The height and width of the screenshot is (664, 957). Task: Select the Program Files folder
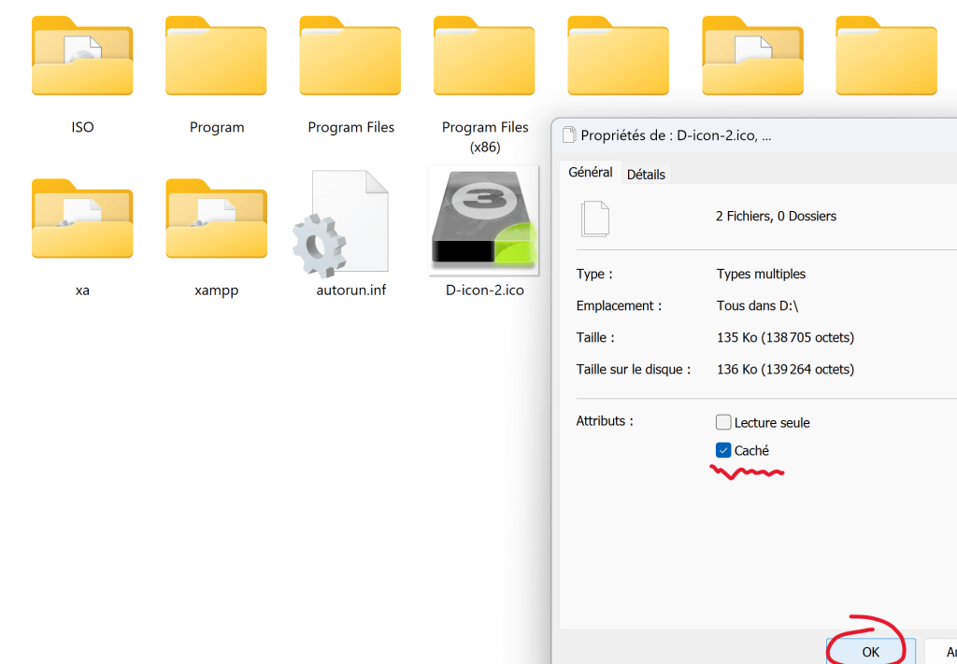click(x=350, y=56)
